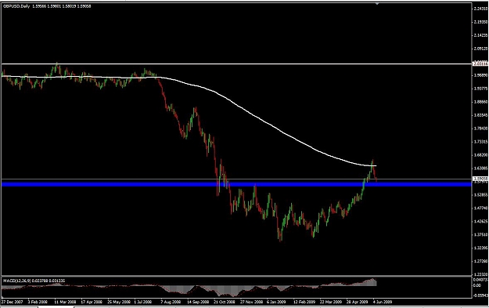The width and height of the screenshot is (489, 308).
Task: Click the 4 Jun 2009 date label
Action: pyautogui.click(x=383, y=302)
